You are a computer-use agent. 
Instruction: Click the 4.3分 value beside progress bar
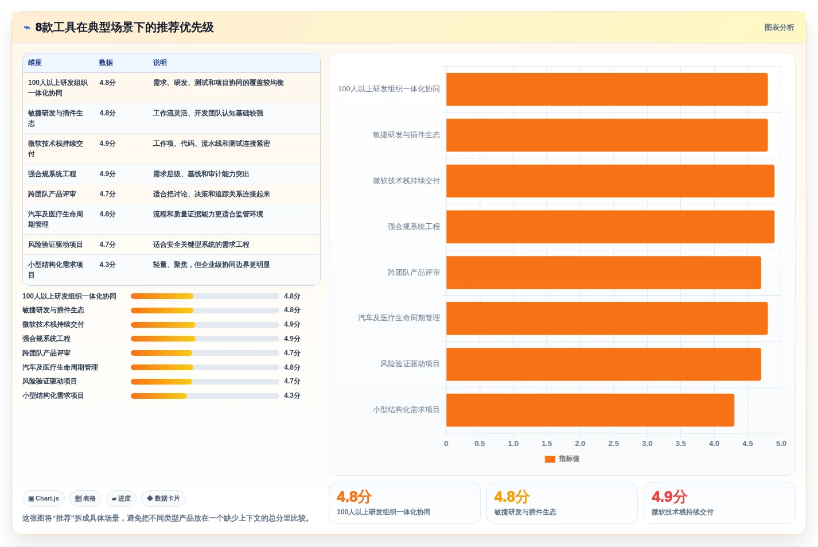(x=292, y=396)
